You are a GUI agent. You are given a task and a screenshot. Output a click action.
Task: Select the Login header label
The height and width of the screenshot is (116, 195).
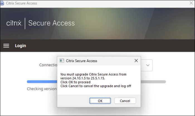(x=20, y=46)
